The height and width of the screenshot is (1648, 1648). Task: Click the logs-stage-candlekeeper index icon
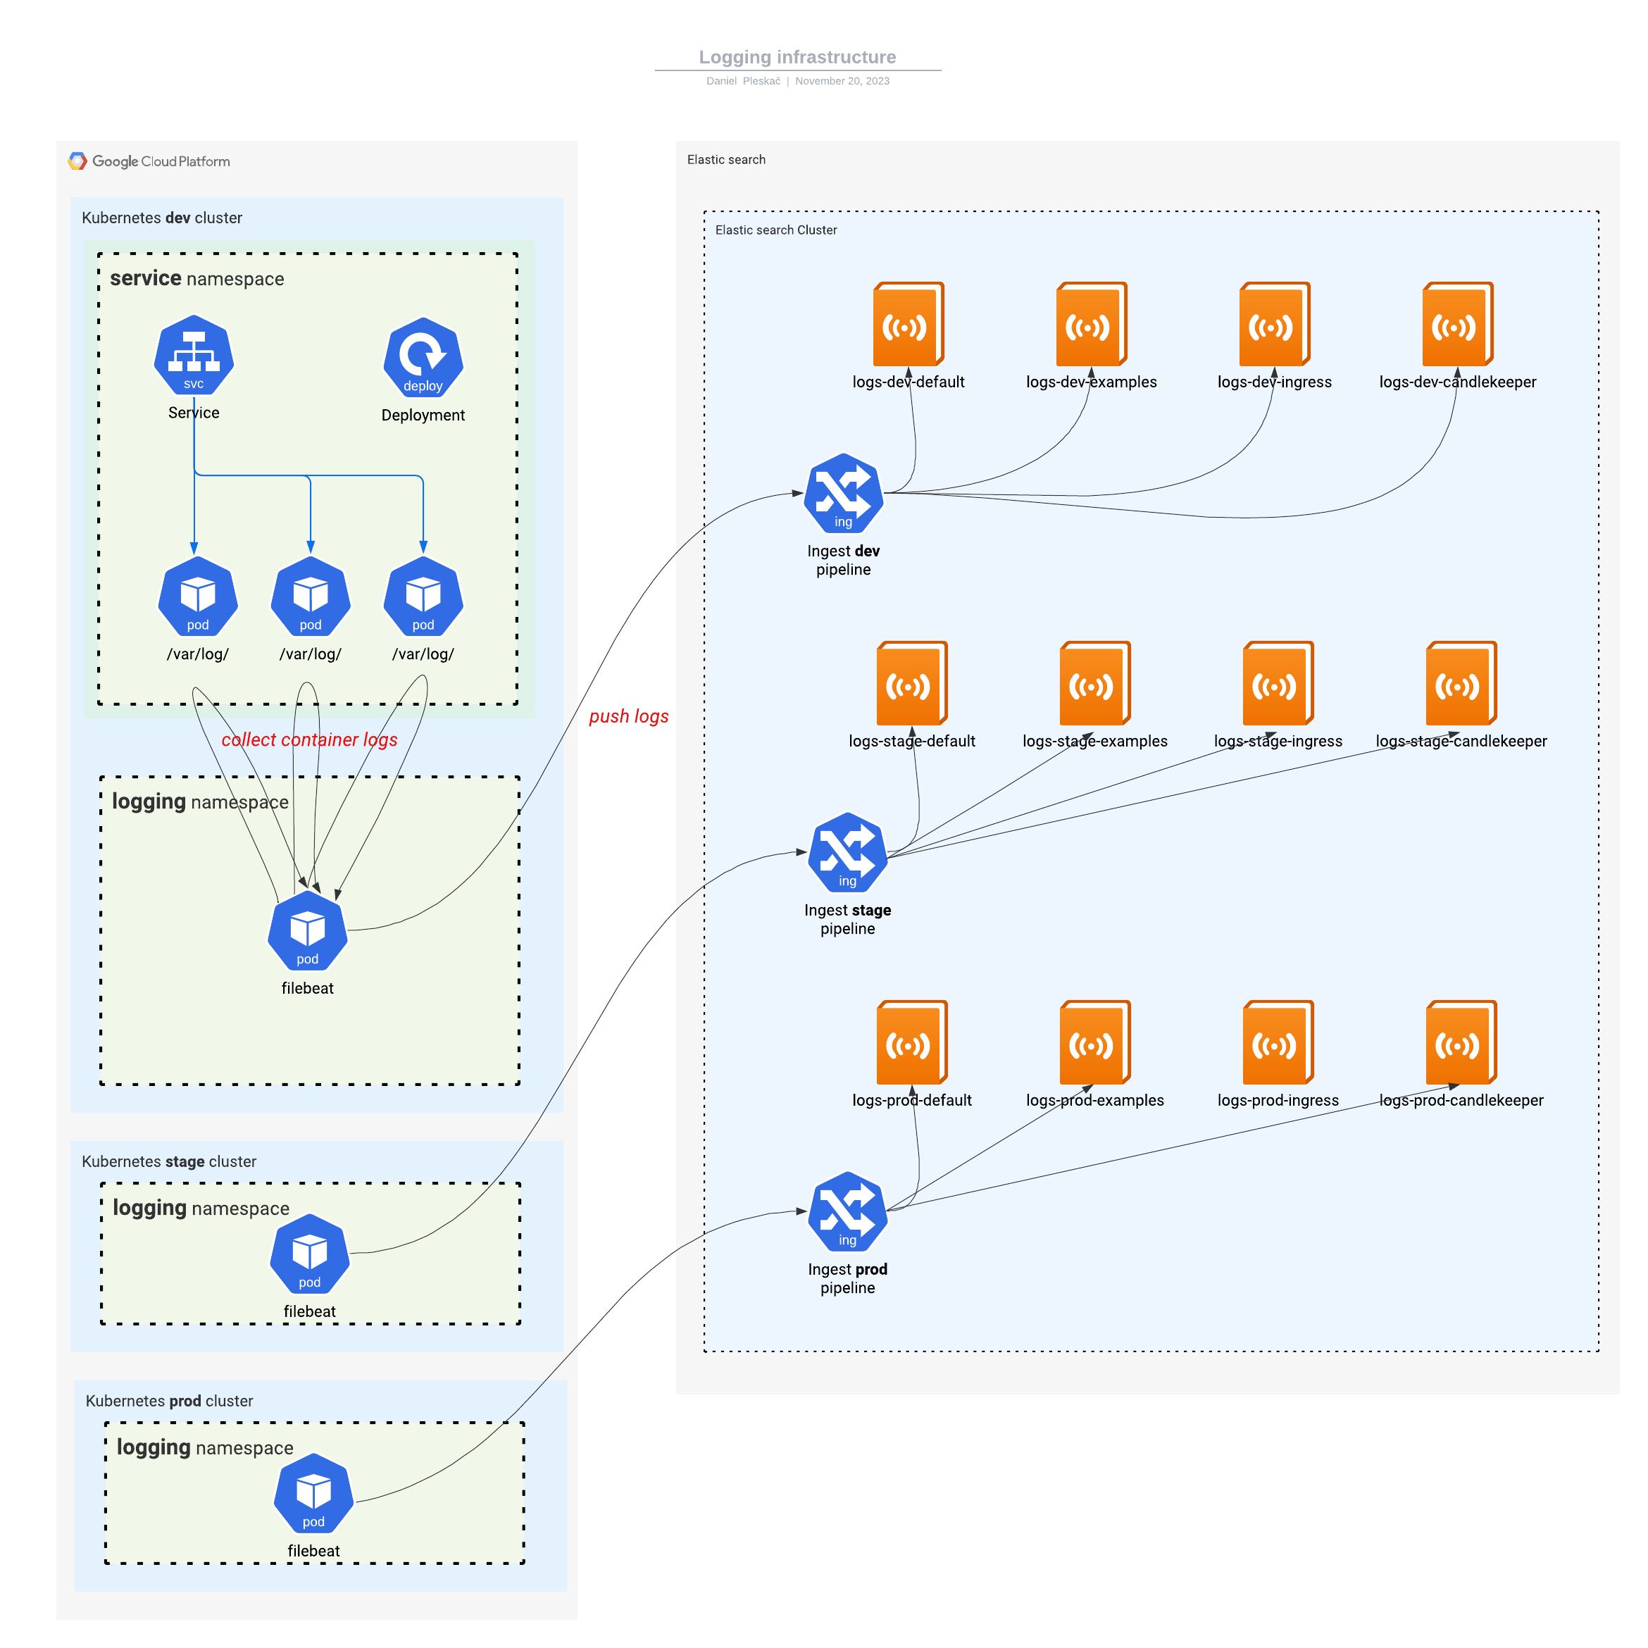(1461, 683)
